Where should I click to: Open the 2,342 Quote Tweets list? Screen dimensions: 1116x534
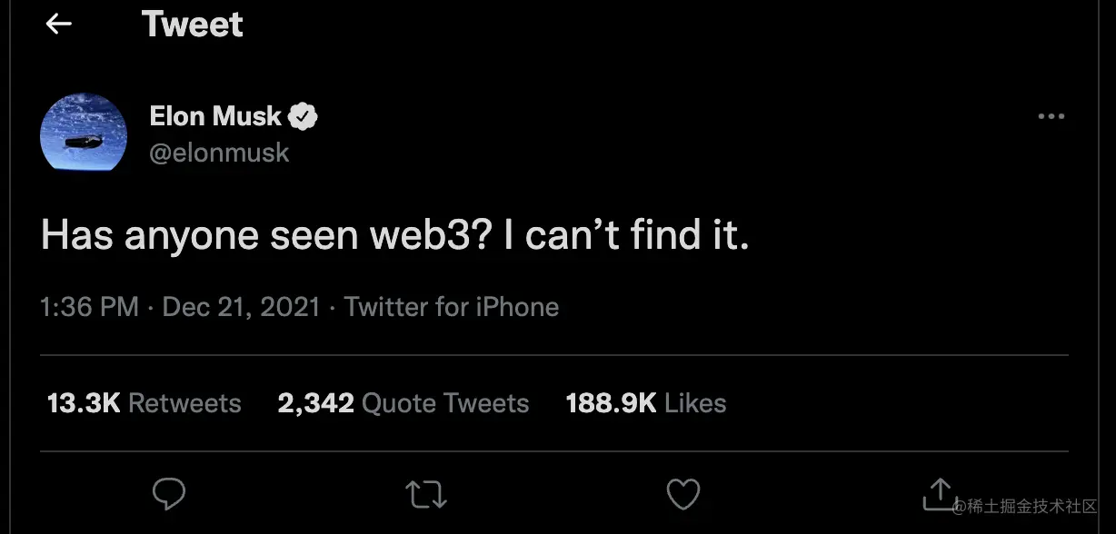[x=404, y=403]
